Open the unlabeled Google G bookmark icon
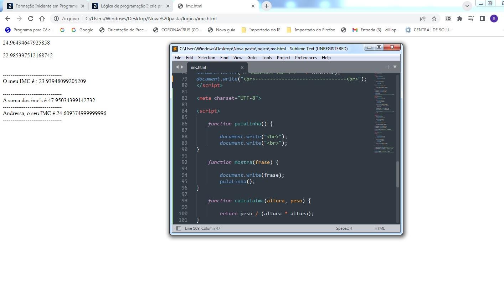 (x=62, y=30)
